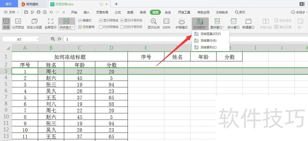Click the plus button to add new tab
Viewport: 308px width, 141px height.
(x=116, y=4)
